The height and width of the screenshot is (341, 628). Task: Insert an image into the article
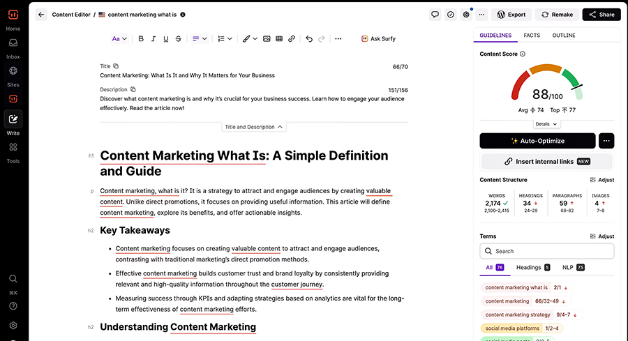267,39
